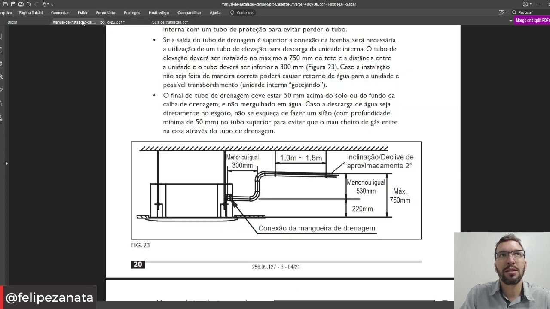Click the 'Inclinação/Declive de aproximadamente 2°' label
550x309 pixels.
[380, 161]
